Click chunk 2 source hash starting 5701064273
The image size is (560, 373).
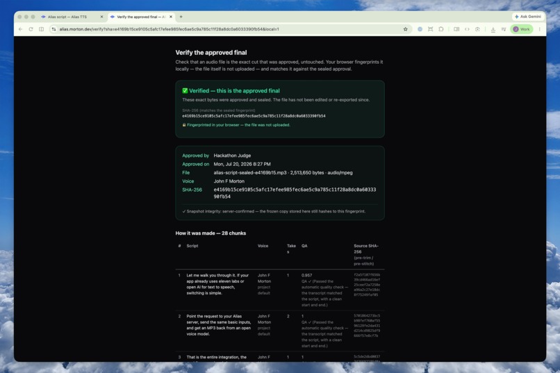(x=367, y=326)
